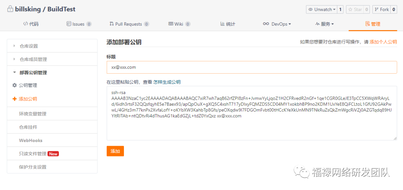This screenshot has width=403, height=190.
Task: Click the code brackets icon in tabs
Action: coord(25,24)
